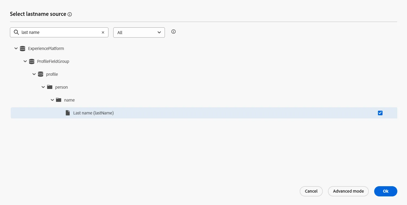Collapse the person folder chevron
This screenshot has height=205, width=407.
pyautogui.click(x=43, y=87)
